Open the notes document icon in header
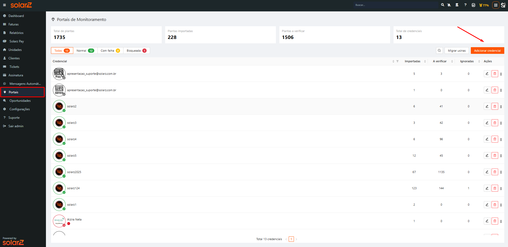This screenshot has height=247, width=508. coord(473,5)
